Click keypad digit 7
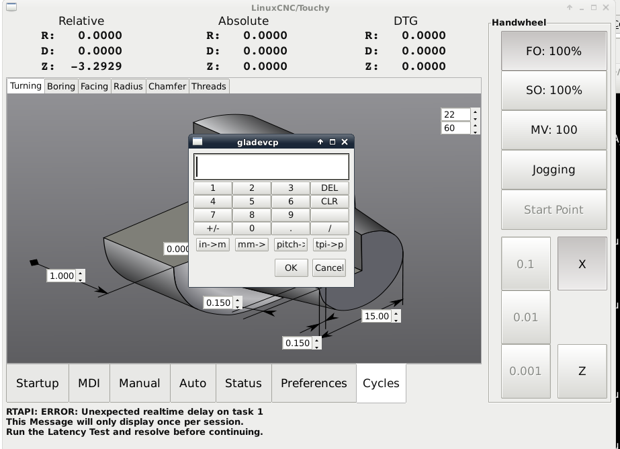 point(213,215)
